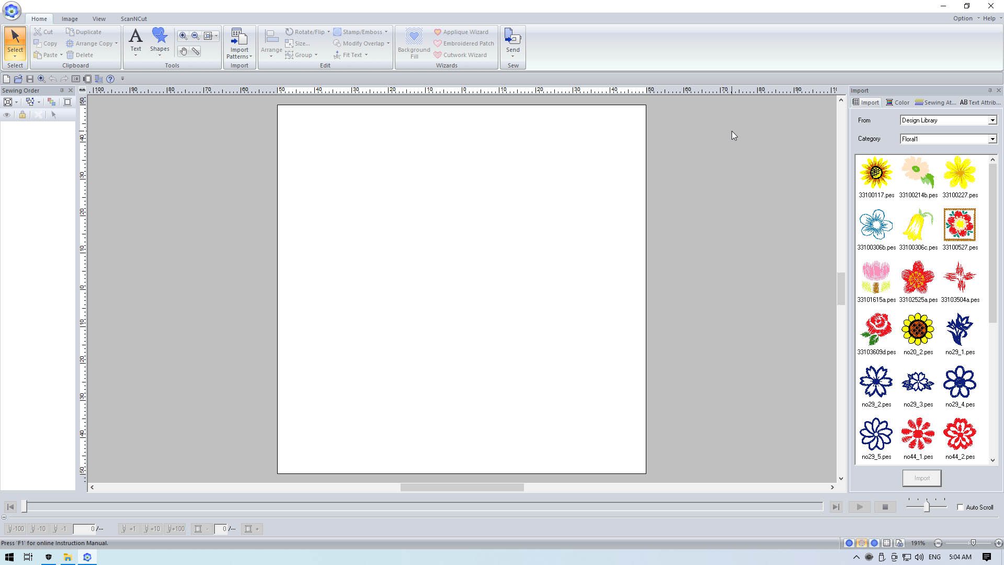Enable the Auto Scroll checkbox
The image size is (1004, 565).
(x=960, y=507)
